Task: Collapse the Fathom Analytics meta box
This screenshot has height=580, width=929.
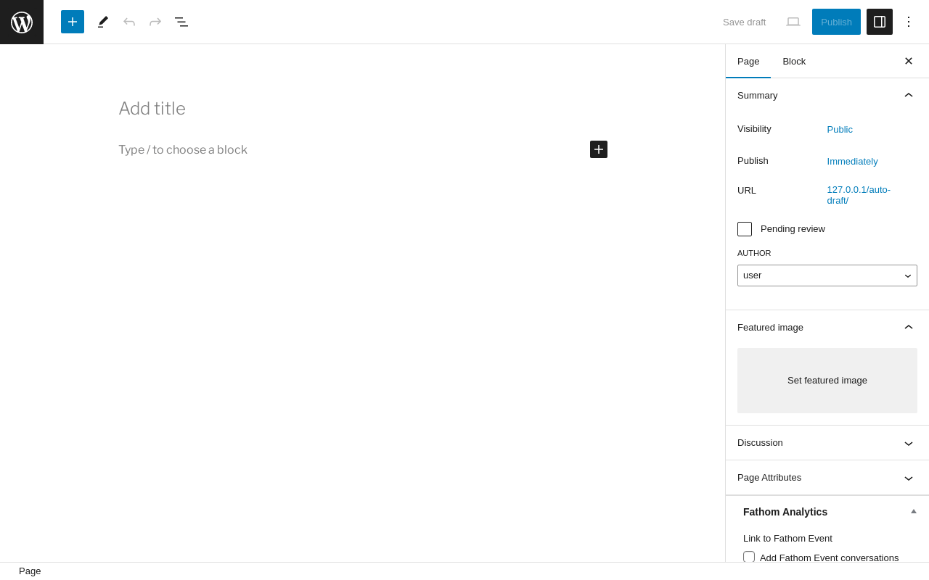Action: (x=914, y=511)
